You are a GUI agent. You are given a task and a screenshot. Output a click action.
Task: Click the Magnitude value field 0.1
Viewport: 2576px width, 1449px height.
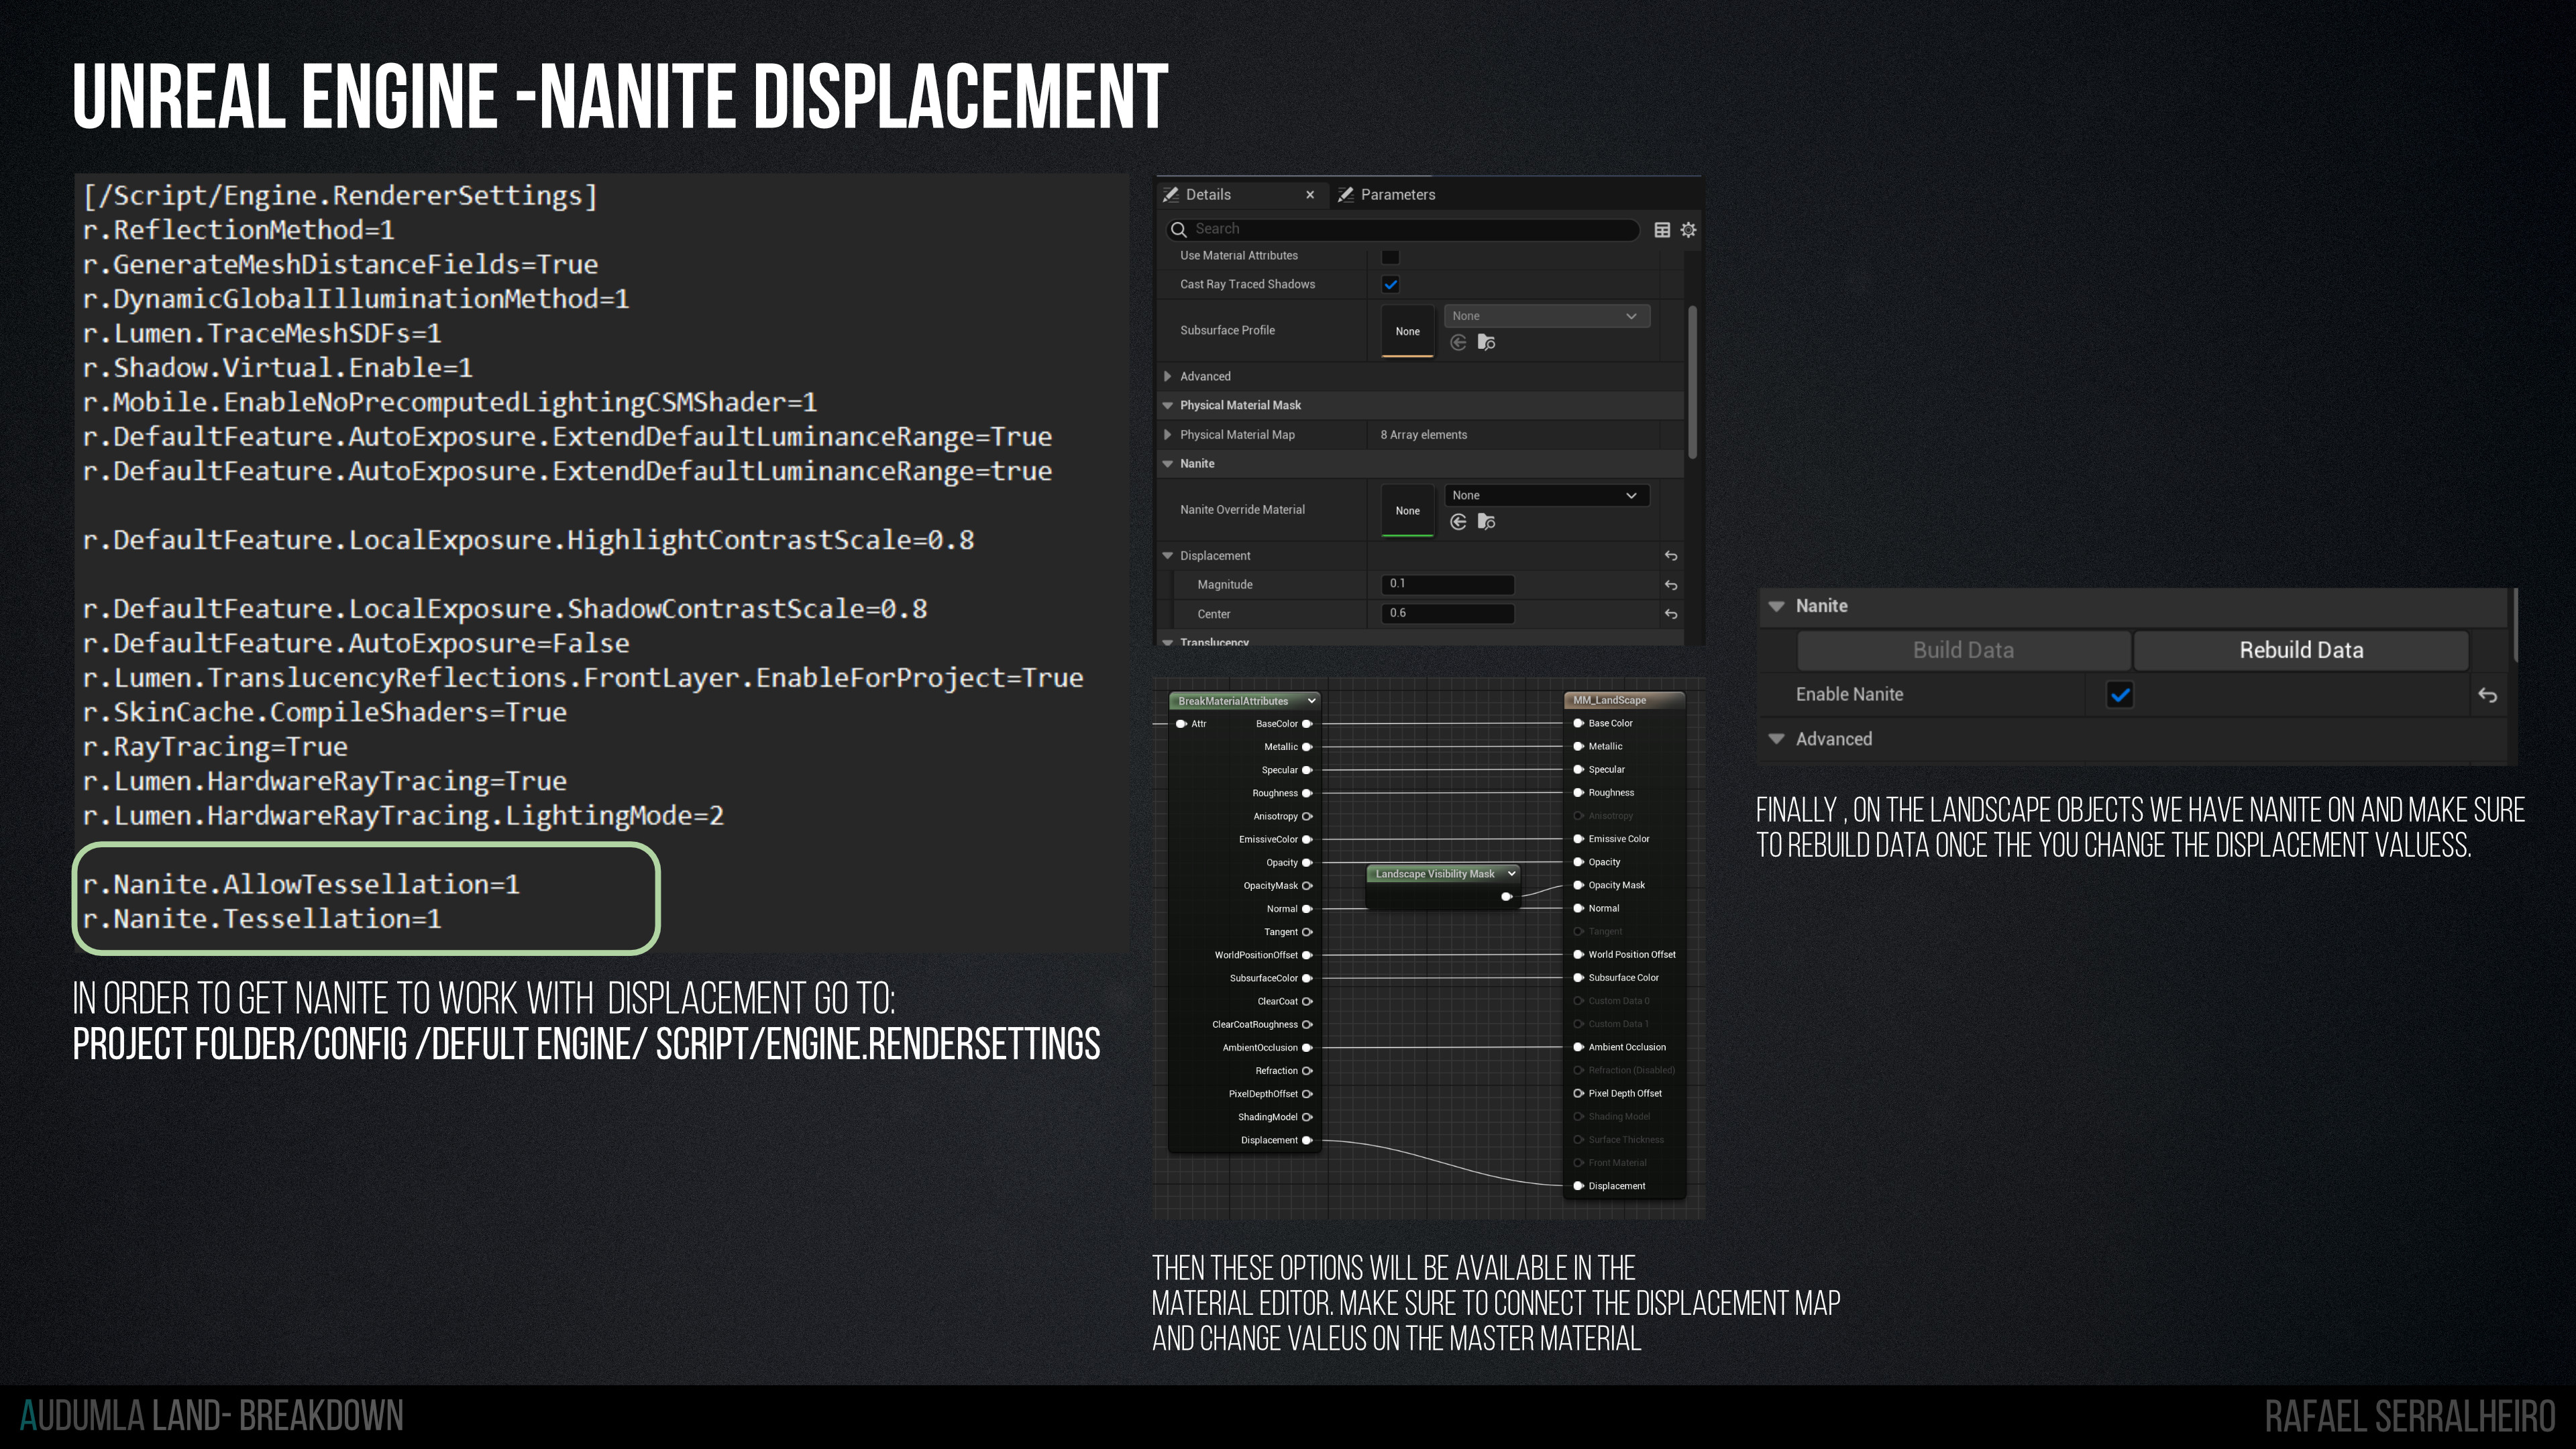point(1447,584)
